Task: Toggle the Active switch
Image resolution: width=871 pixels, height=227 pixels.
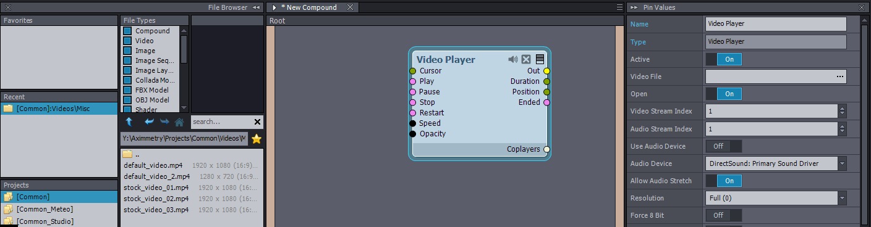Action: click(723, 59)
